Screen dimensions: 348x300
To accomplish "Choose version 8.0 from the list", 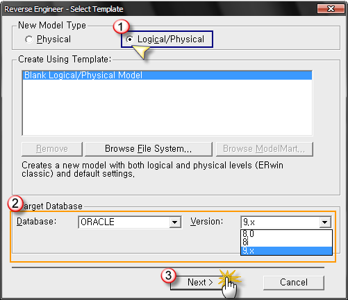I will [x=286, y=234].
